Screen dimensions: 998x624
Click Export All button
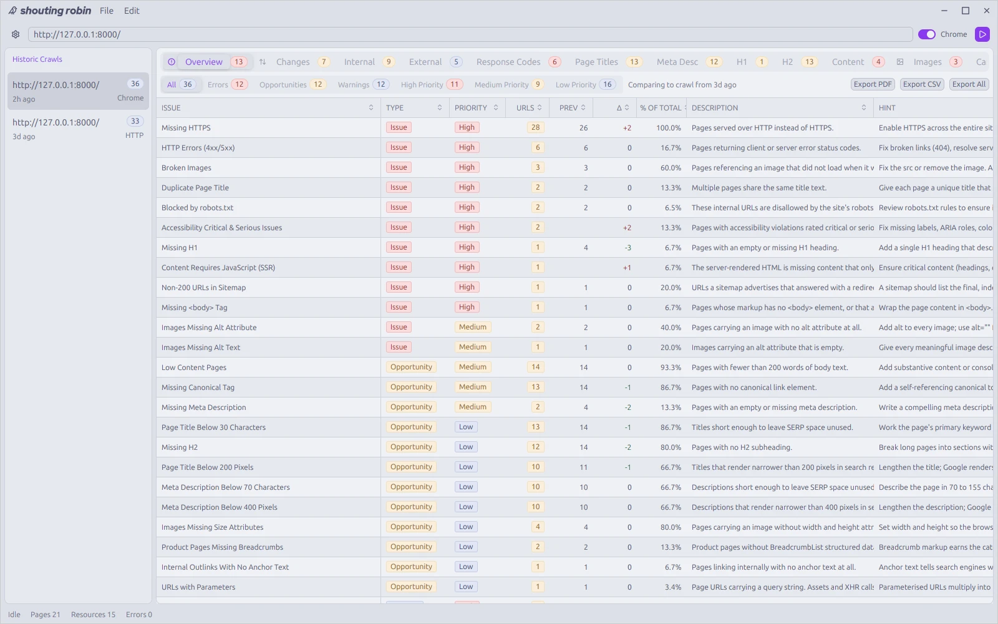969,84
